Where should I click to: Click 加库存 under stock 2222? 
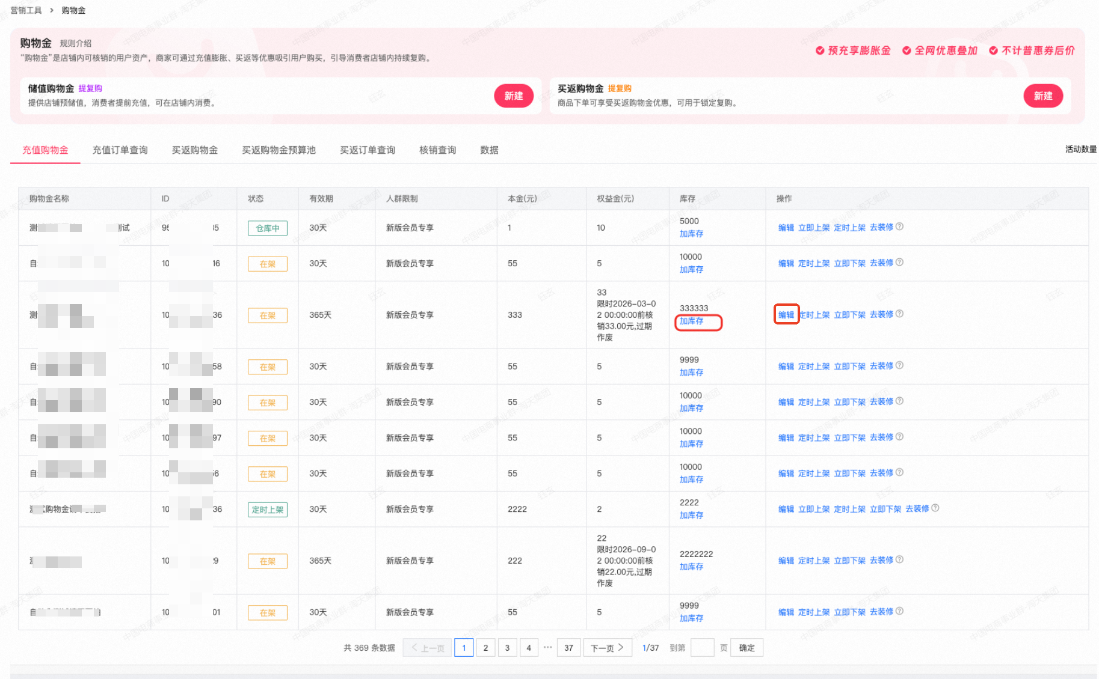(x=692, y=516)
